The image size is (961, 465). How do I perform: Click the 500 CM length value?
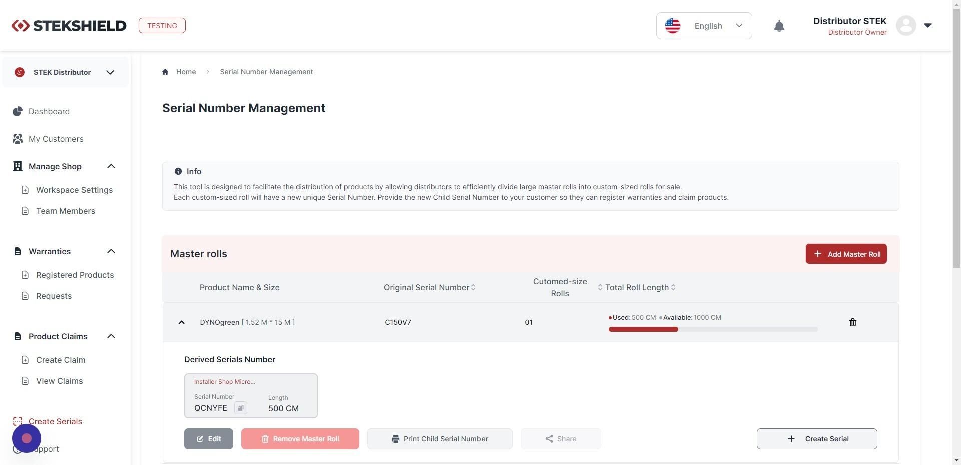[x=283, y=408]
